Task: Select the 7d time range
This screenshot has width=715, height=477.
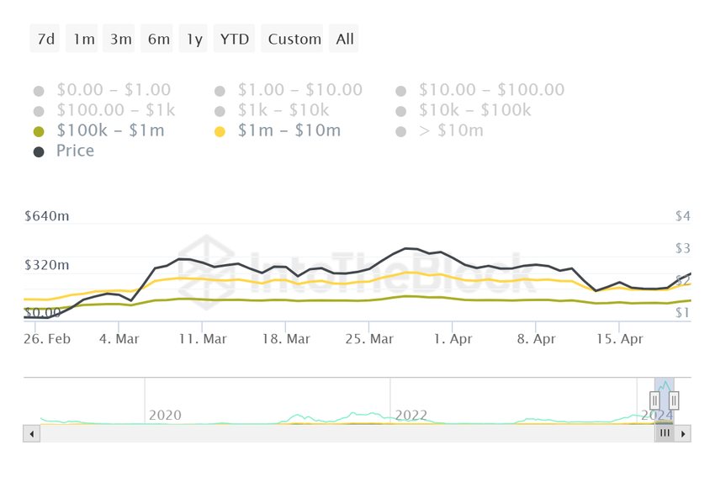Action: coord(45,39)
